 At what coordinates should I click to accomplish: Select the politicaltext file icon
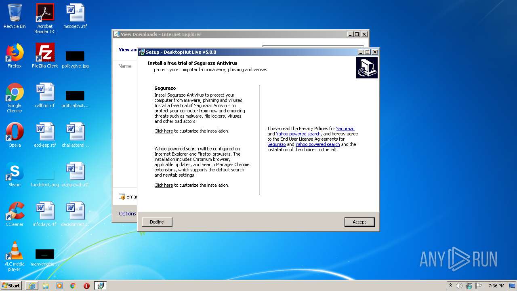[x=75, y=99]
